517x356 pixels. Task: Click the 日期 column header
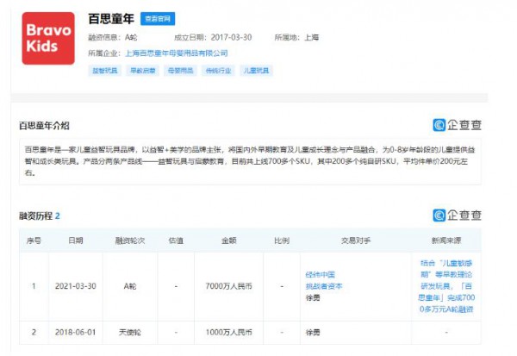76,240
